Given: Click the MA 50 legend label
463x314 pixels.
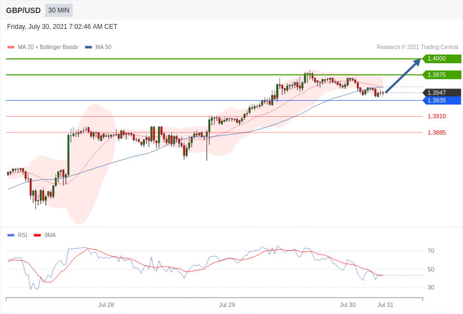Looking at the screenshot, I should pyautogui.click(x=103, y=47).
